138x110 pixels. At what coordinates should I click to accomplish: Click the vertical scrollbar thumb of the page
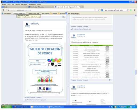pyautogui.click(x=136, y=72)
